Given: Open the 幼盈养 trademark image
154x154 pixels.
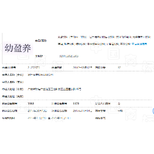Looking at the screenshot, I should [18, 48].
